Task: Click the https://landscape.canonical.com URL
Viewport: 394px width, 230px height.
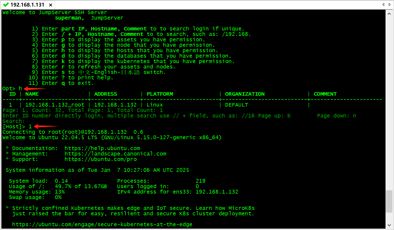Action: coord(115,154)
